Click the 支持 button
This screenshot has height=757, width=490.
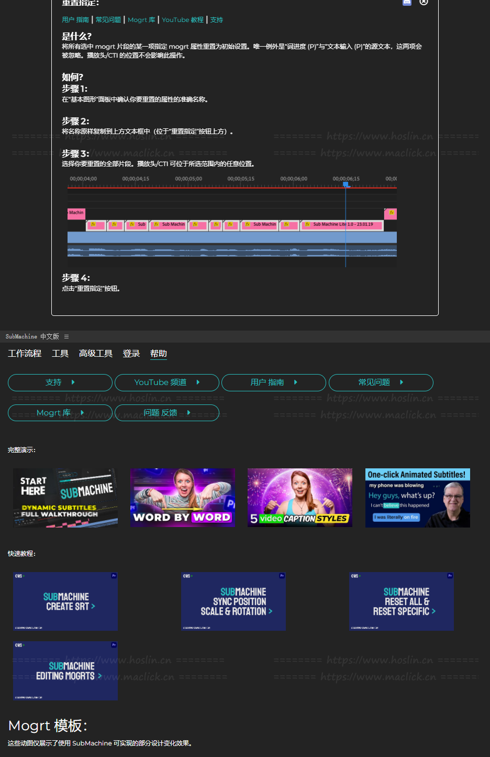(60, 382)
